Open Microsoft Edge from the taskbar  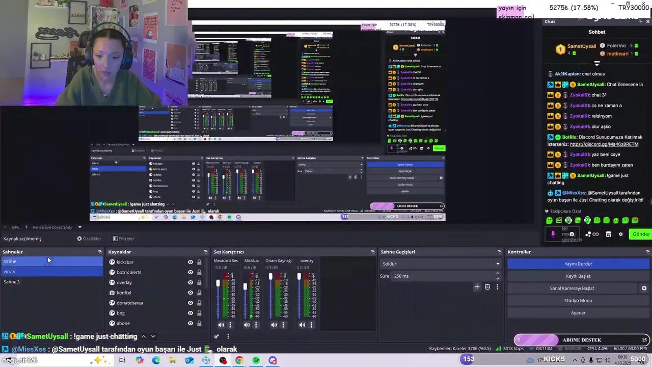coord(156,360)
